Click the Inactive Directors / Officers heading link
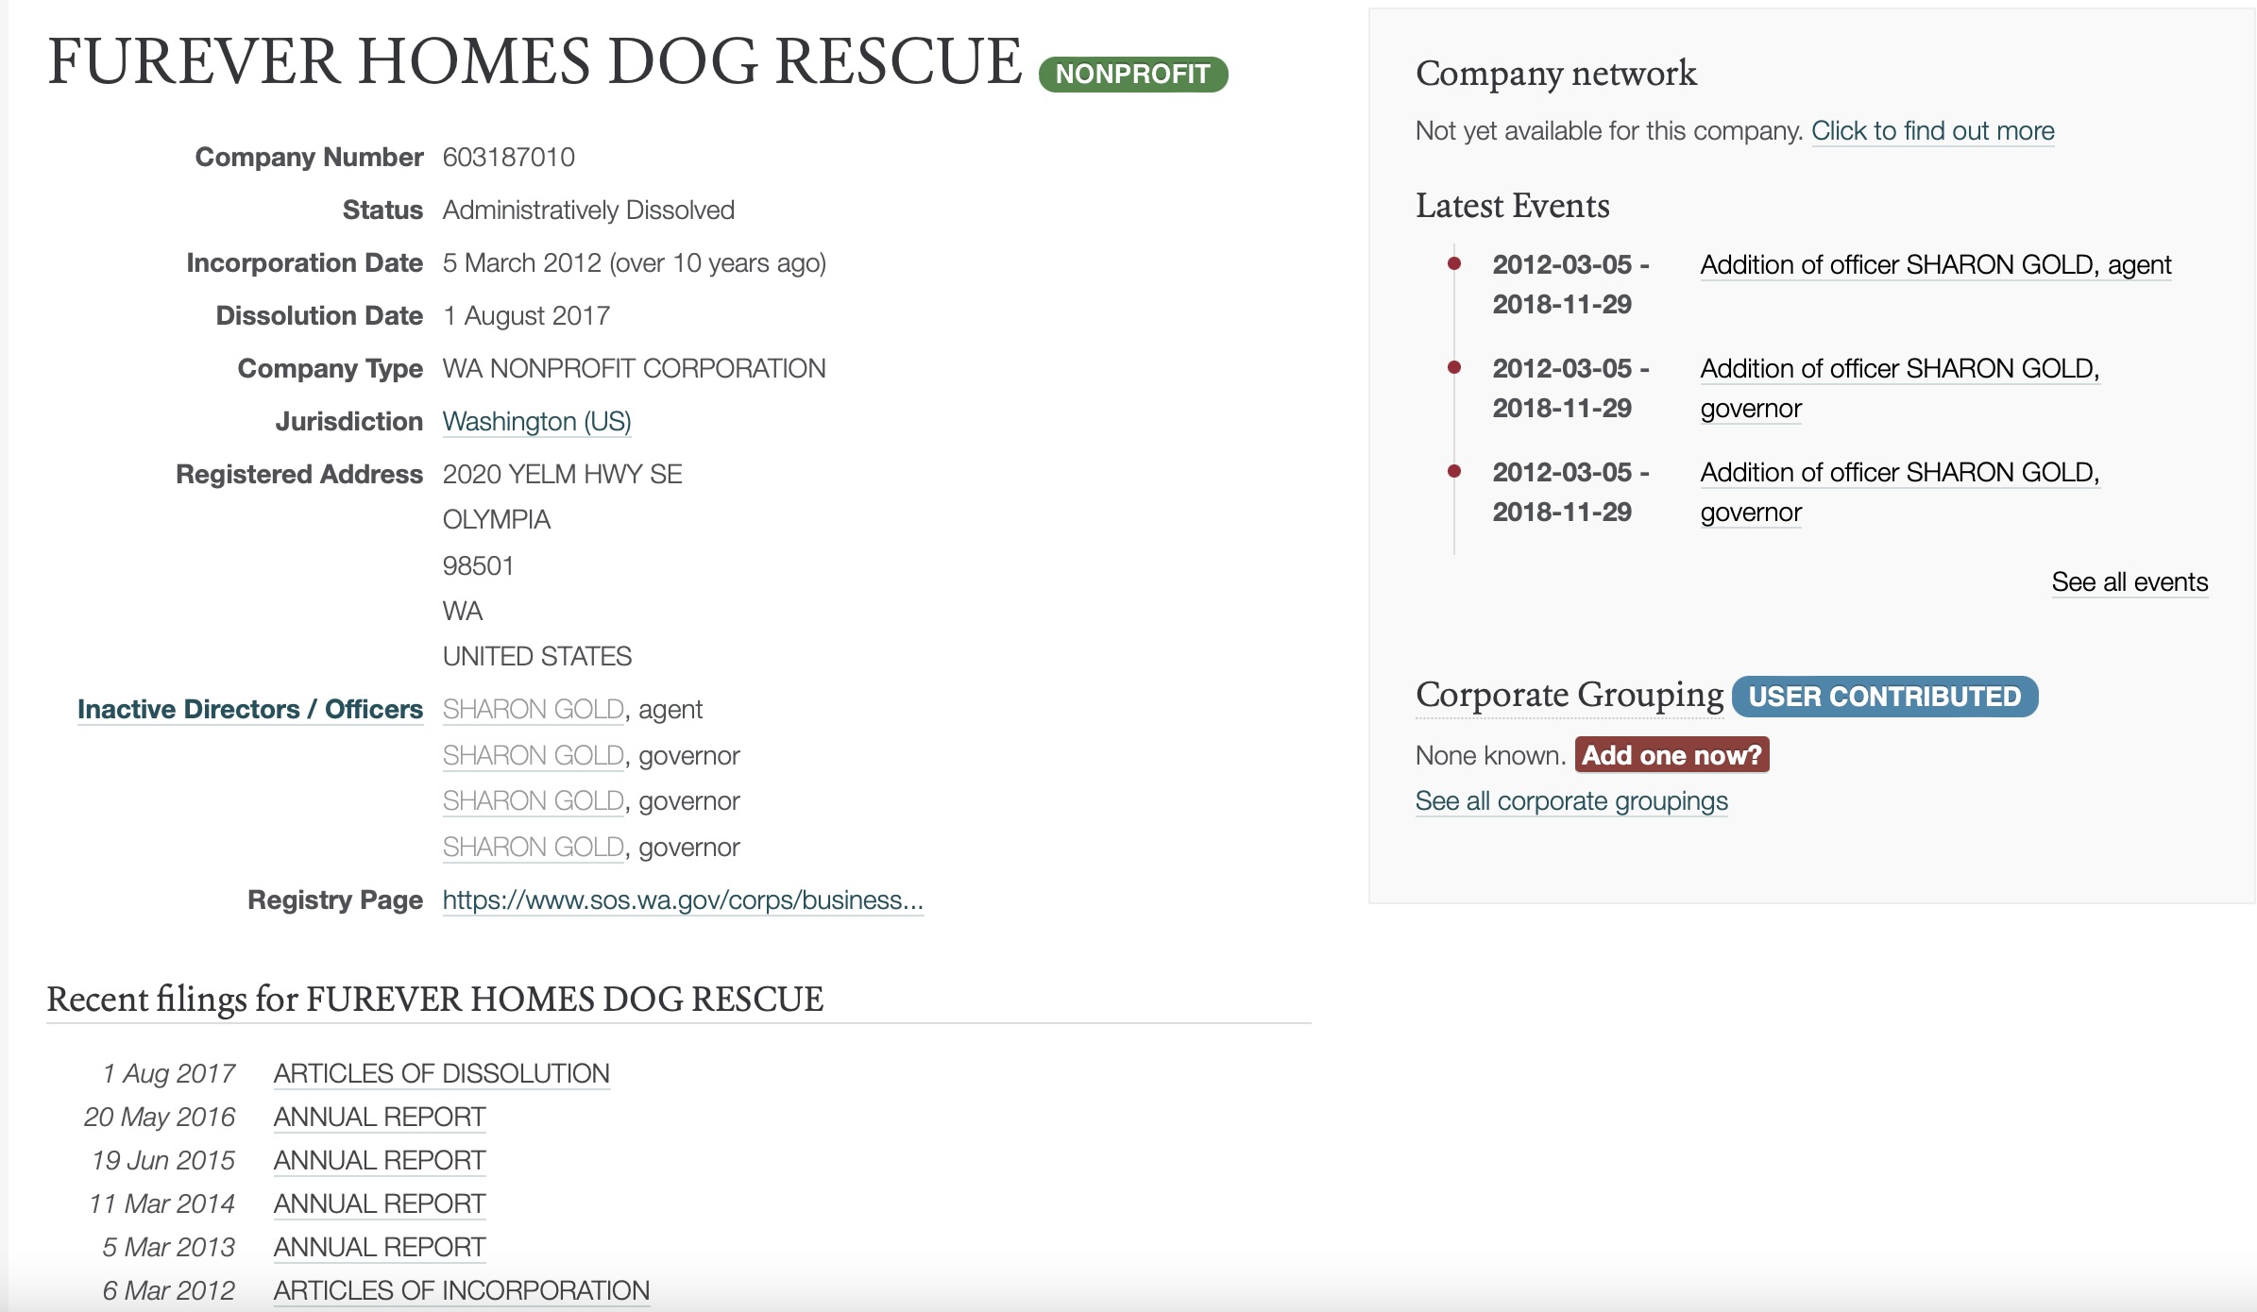 coord(250,709)
